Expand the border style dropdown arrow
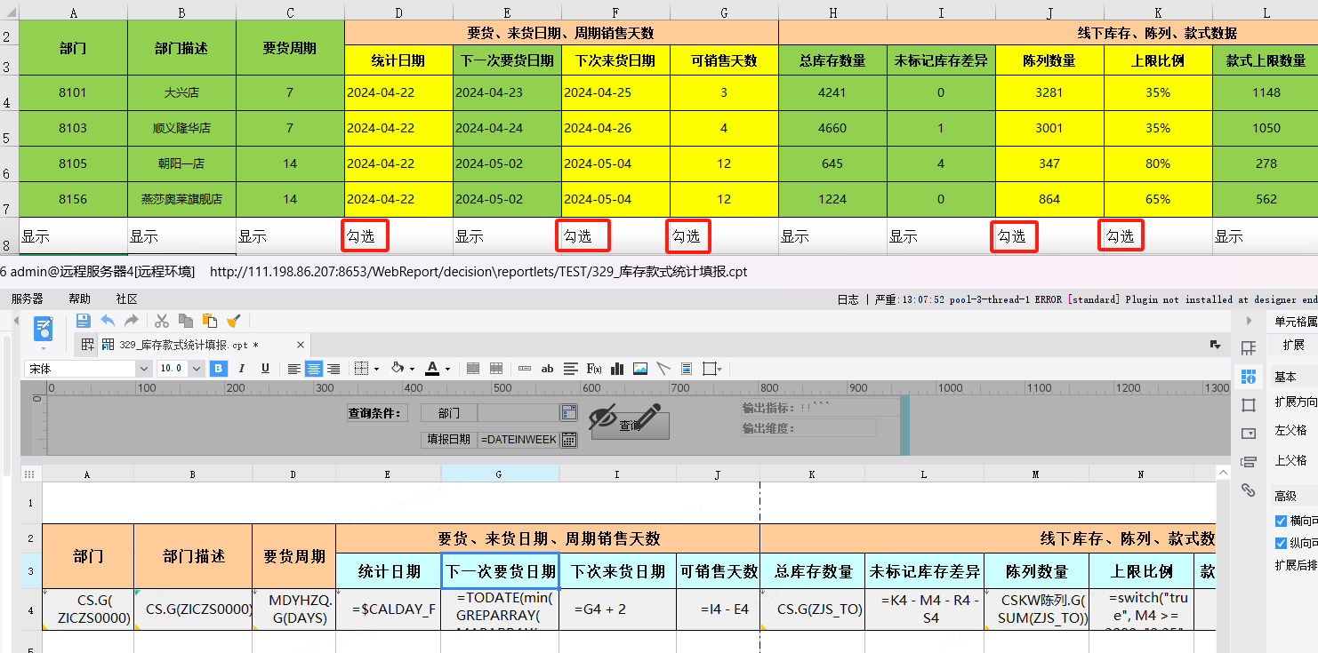 tap(377, 369)
